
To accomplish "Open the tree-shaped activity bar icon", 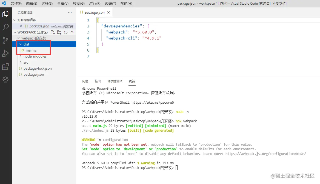I will (5, 80).
